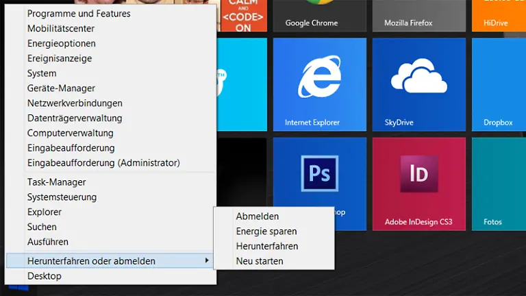Open the Photoshop tile
The height and width of the screenshot is (296, 526).
click(x=319, y=171)
